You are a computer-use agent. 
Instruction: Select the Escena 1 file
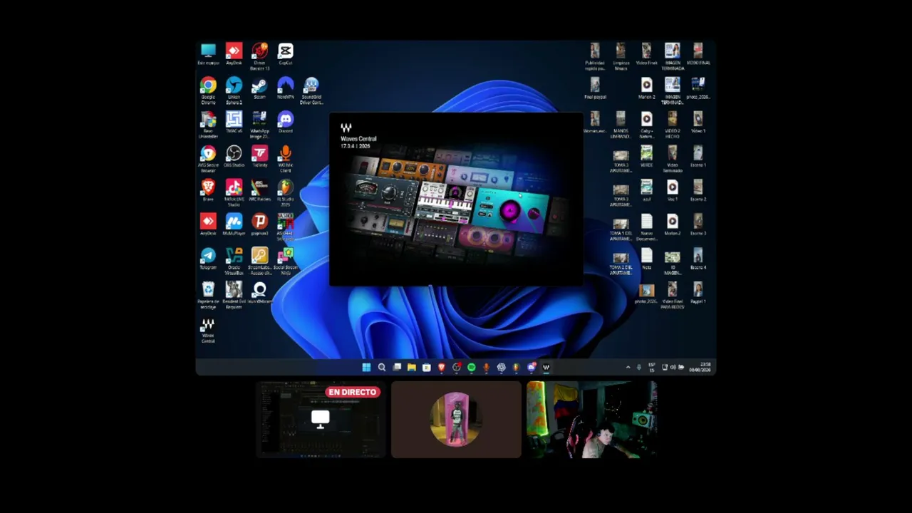698,157
